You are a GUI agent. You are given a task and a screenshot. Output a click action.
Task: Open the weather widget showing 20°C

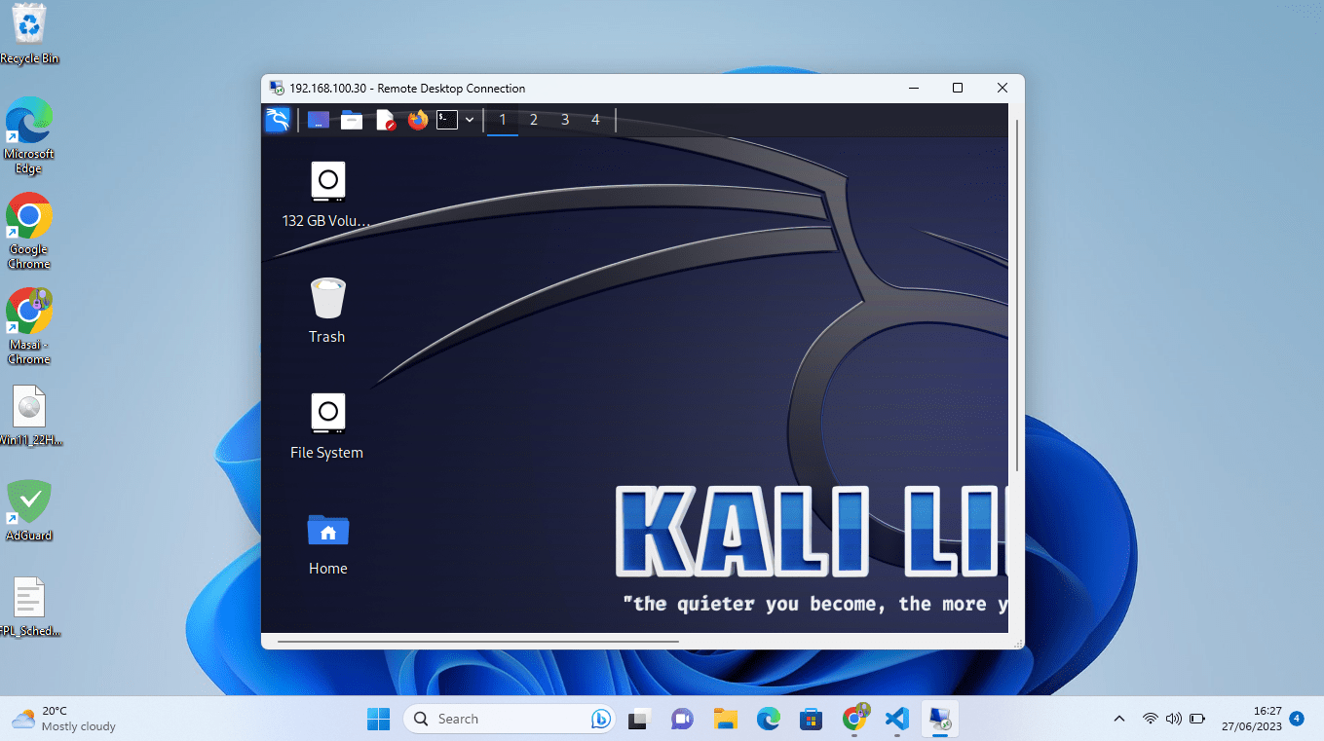click(x=64, y=719)
